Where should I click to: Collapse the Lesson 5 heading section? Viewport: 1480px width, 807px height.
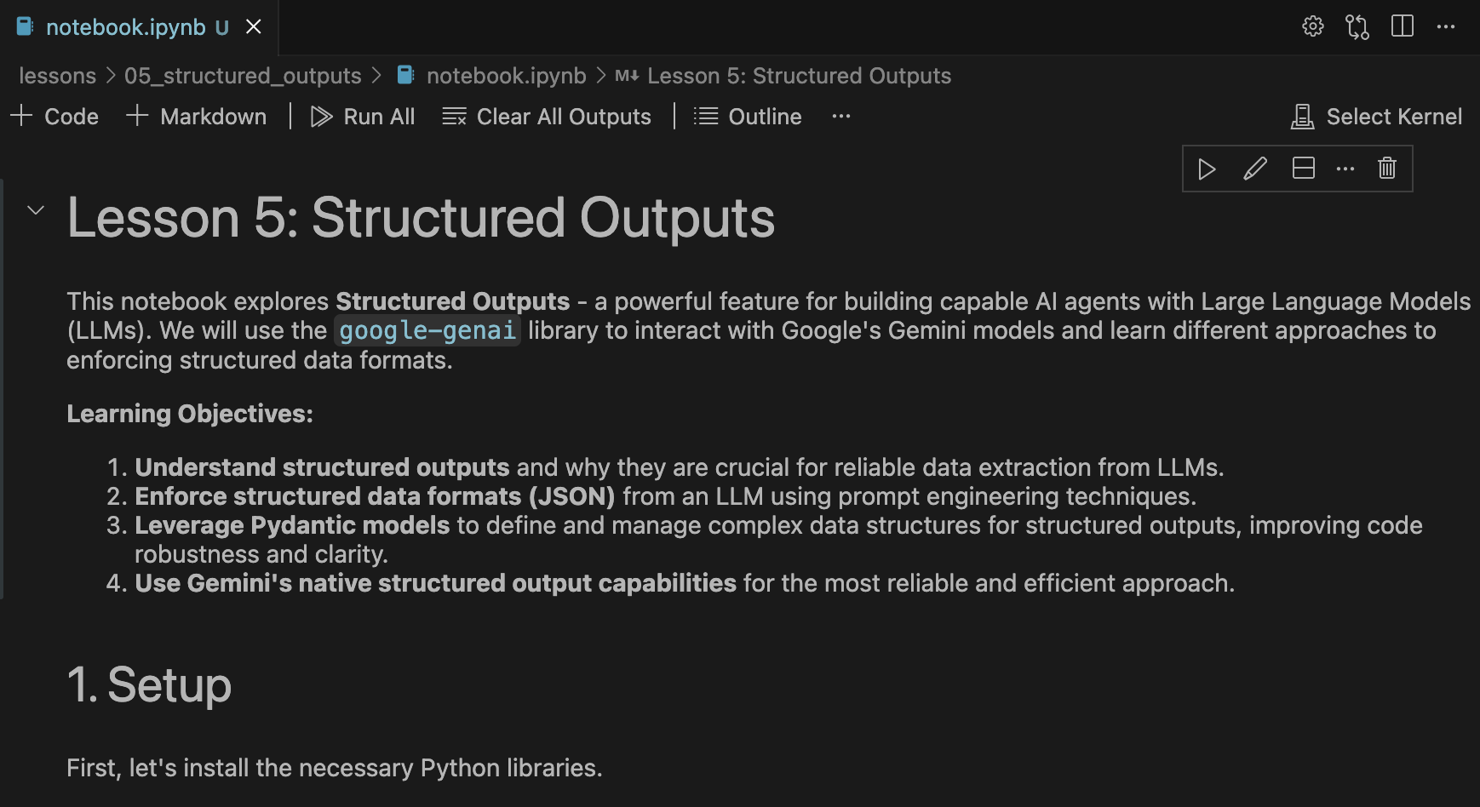36,209
